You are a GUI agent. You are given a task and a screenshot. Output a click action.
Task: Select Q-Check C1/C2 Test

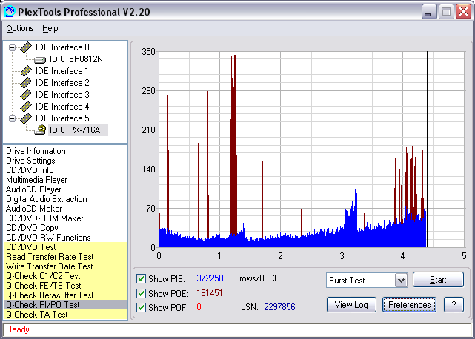coord(65,276)
